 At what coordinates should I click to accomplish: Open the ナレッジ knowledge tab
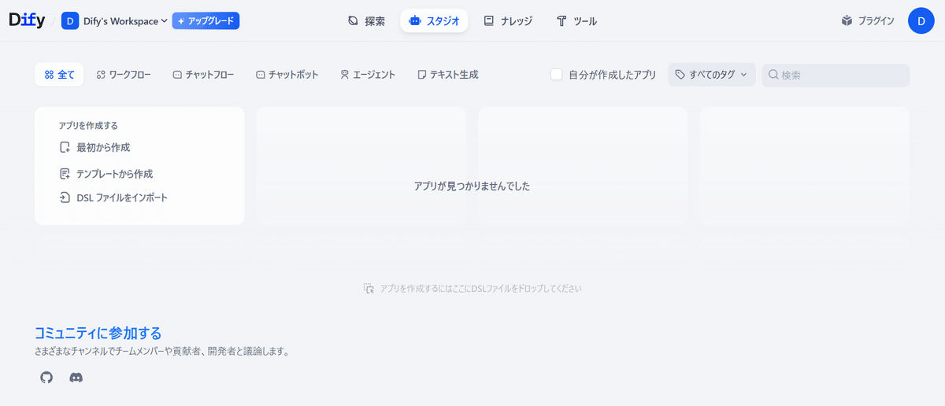click(508, 21)
